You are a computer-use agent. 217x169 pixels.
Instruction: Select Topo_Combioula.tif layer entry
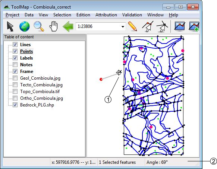pyautogui.click(x=40, y=92)
